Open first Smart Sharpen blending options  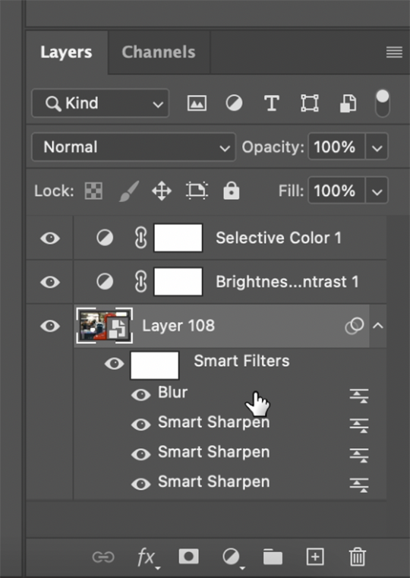click(359, 425)
